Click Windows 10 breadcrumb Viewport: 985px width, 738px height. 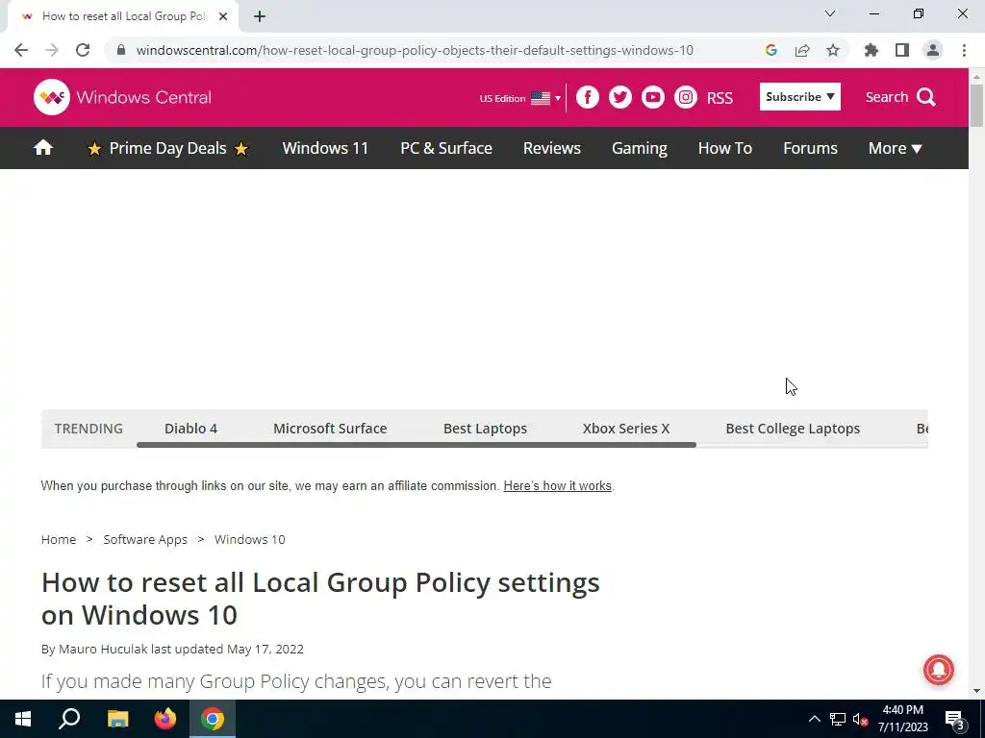click(x=249, y=539)
